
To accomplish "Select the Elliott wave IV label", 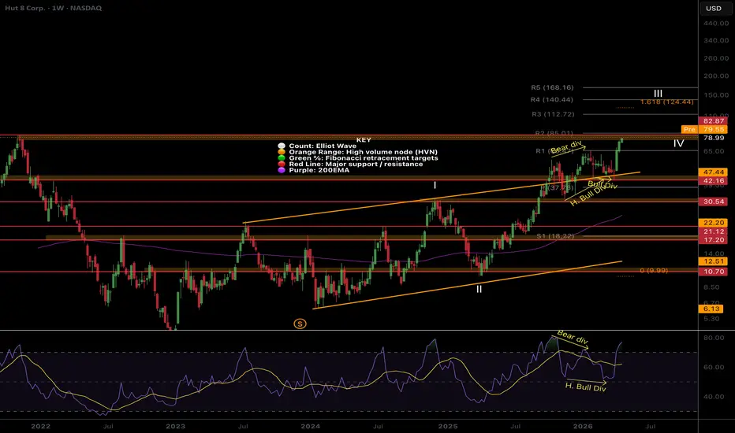I will pos(678,143).
